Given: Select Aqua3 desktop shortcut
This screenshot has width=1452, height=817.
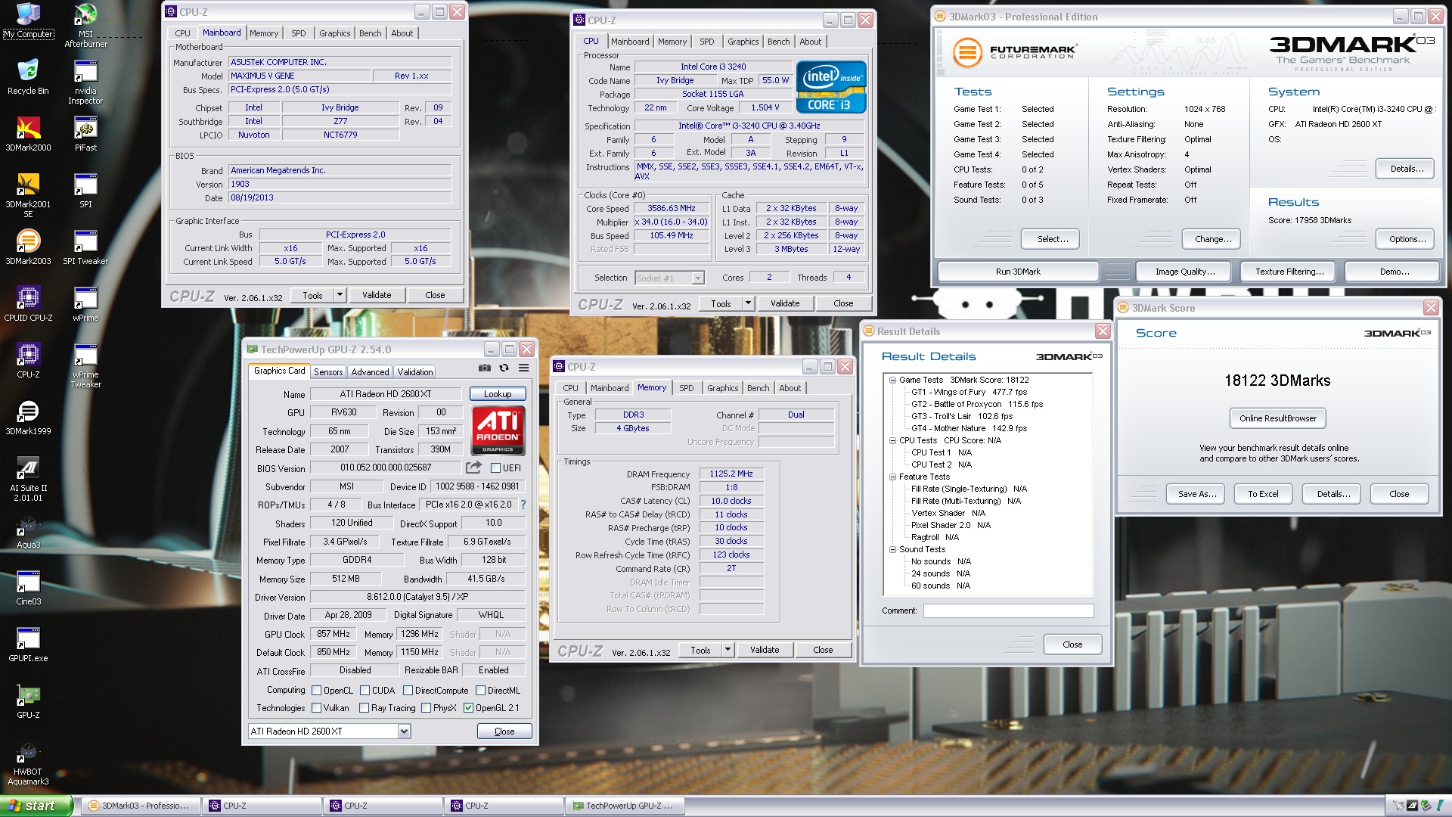Looking at the screenshot, I should [x=28, y=530].
